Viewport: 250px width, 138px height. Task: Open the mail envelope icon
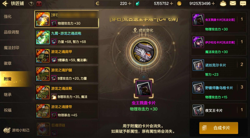[233, 3]
